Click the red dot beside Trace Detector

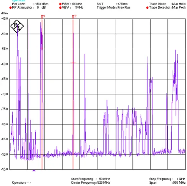pyautogui.click(x=147, y=8)
